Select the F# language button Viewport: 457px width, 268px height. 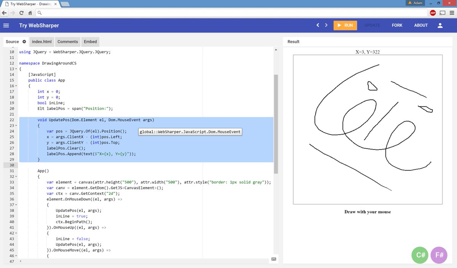[439, 255]
